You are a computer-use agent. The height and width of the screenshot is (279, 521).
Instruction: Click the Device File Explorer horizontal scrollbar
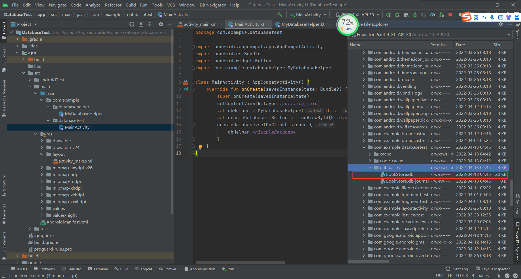click(x=368, y=262)
